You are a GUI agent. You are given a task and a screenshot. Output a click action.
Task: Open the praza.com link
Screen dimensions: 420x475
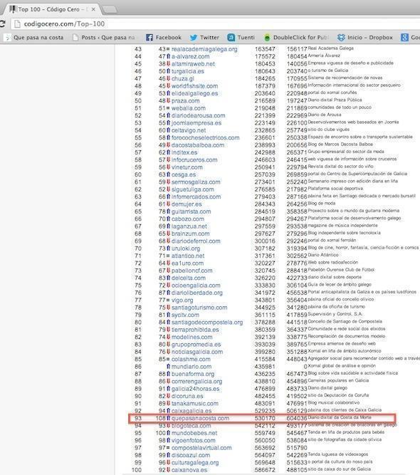point(186,101)
